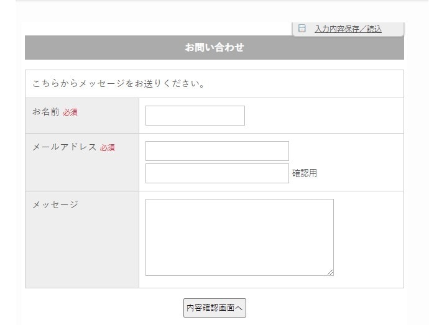The height and width of the screenshot is (325, 429).
Task: Click the 確認用 text
Action: coord(305,173)
